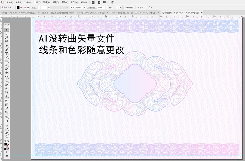
Task: Select the Artboard tool
Action: click(7, 125)
